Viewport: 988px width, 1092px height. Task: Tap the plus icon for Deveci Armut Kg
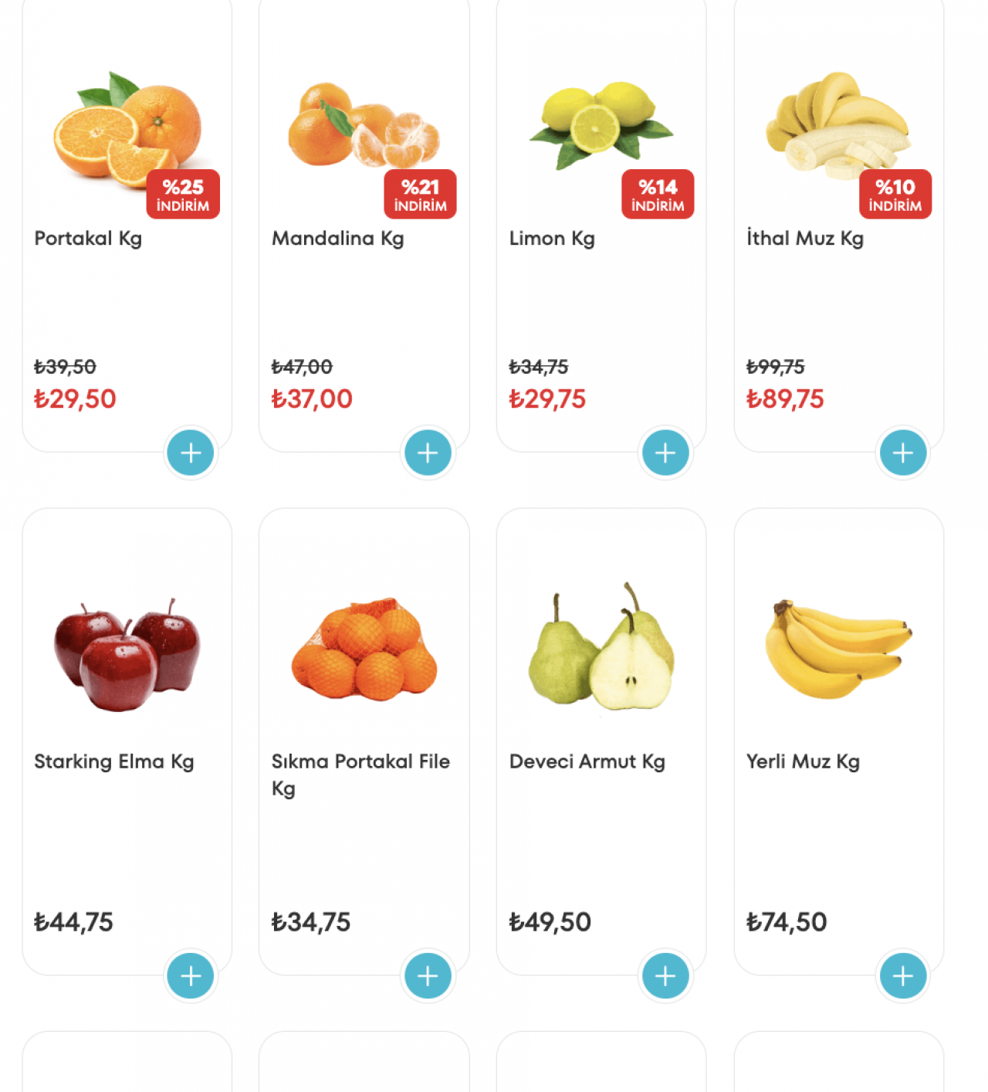pos(665,975)
